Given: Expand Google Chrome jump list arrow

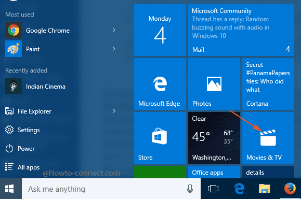Looking at the screenshot, I should pos(114,30).
